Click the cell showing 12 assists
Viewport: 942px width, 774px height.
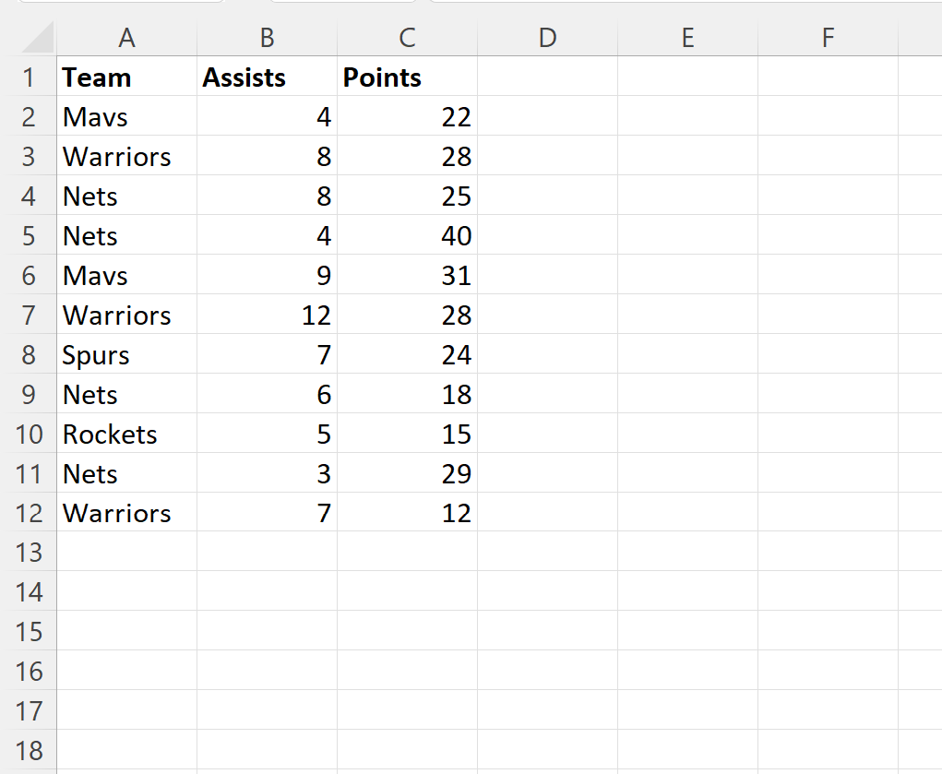pyautogui.click(x=267, y=316)
